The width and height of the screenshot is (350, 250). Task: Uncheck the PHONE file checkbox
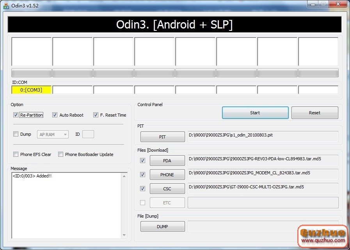click(142, 175)
